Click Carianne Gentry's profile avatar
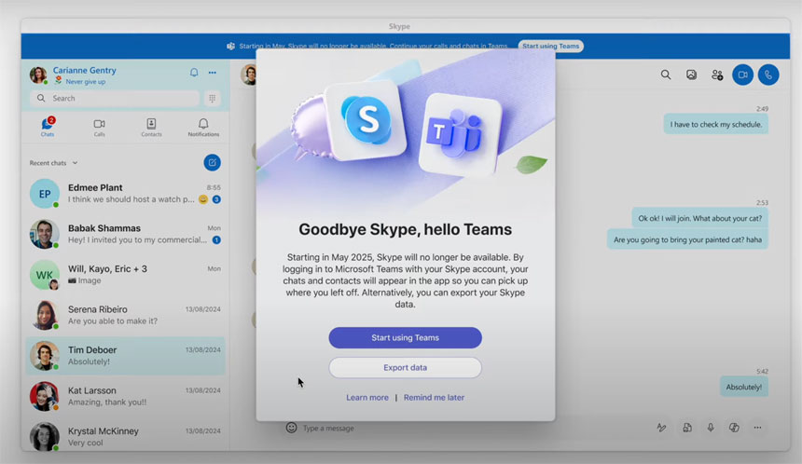 click(x=38, y=75)
